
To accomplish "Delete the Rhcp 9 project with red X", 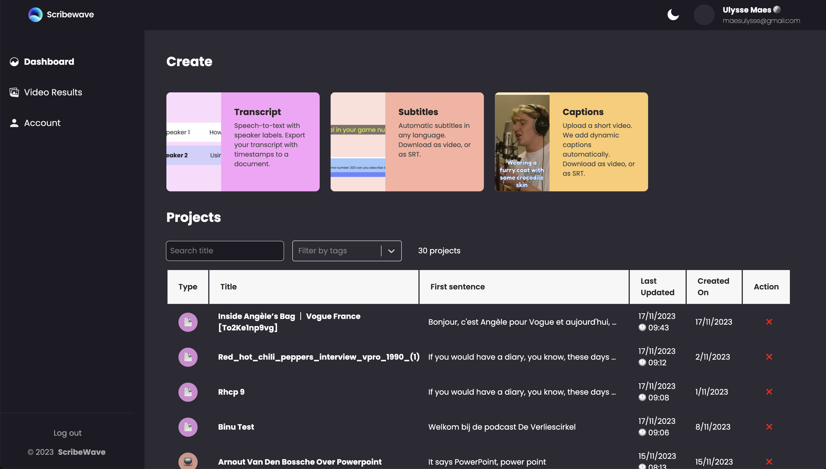I will click(769, 392).
